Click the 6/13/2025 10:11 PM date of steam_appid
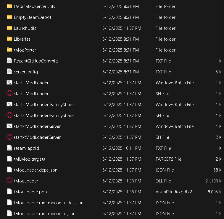Screen dimensions: 224x219 tap(122, 148)
